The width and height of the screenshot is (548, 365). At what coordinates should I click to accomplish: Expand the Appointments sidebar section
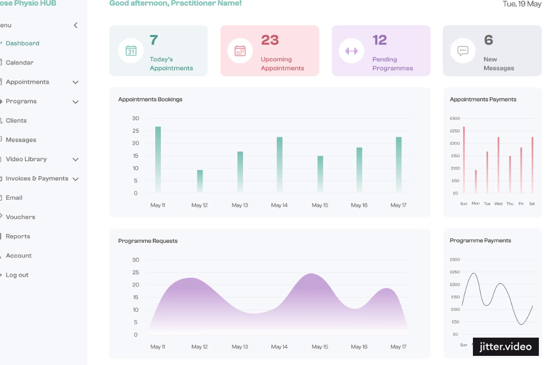pos(76,82)
